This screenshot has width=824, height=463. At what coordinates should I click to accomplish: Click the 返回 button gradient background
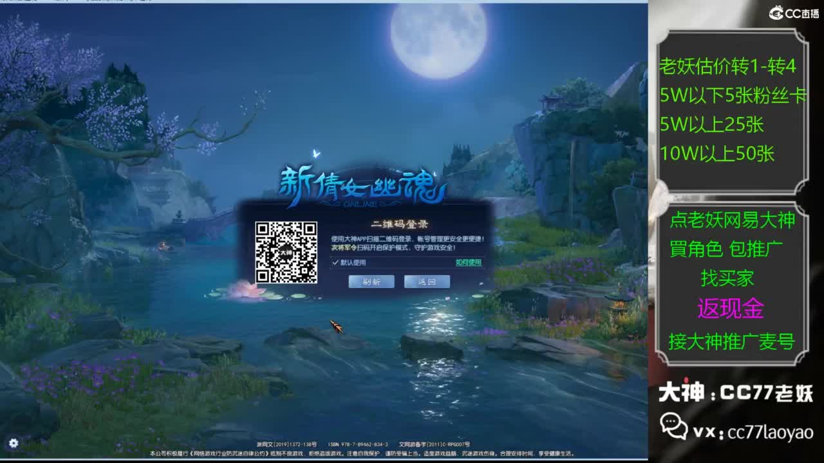(x=427, y=281)
